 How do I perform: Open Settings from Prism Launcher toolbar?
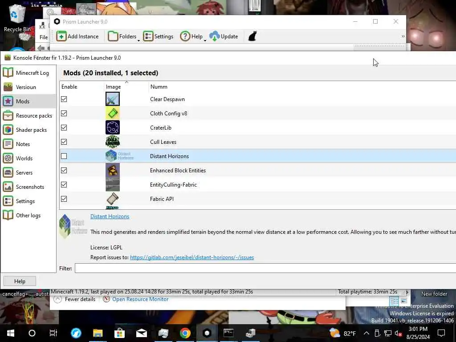pos(158,37)
